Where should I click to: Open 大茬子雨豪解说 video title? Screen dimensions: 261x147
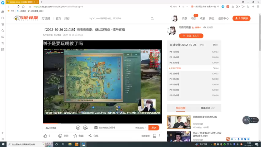[207, 134]
